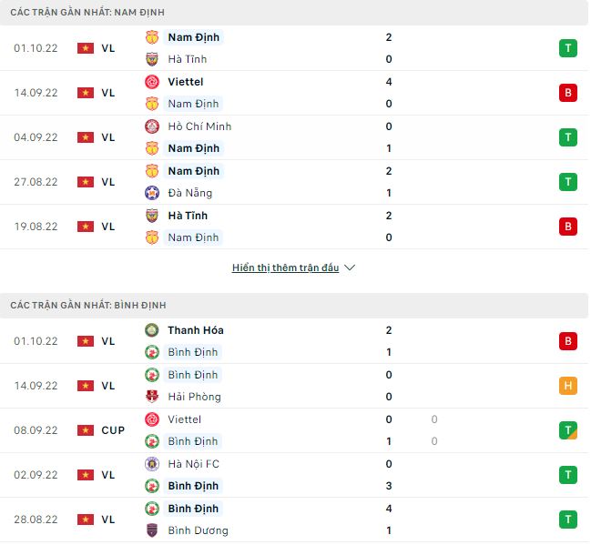Viewport: 591px width, 545px height.
Task: Click the Hải Phòng club crest icon
Action: (152, 397)
